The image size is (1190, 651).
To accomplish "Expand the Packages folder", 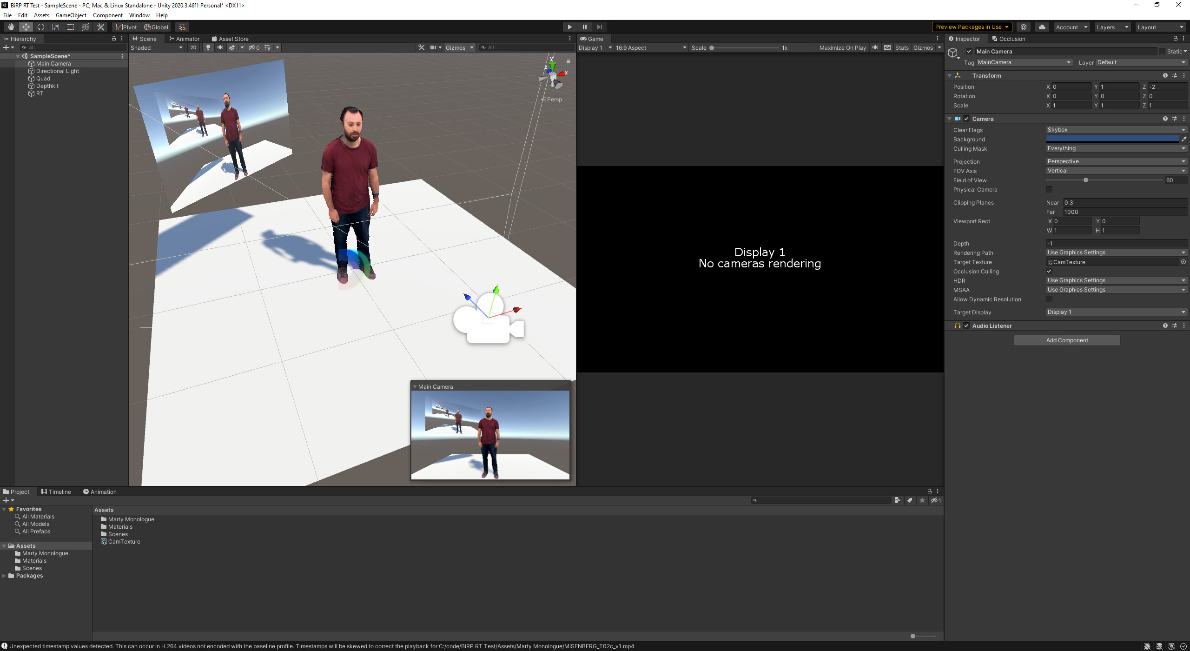I will [4, 576].
